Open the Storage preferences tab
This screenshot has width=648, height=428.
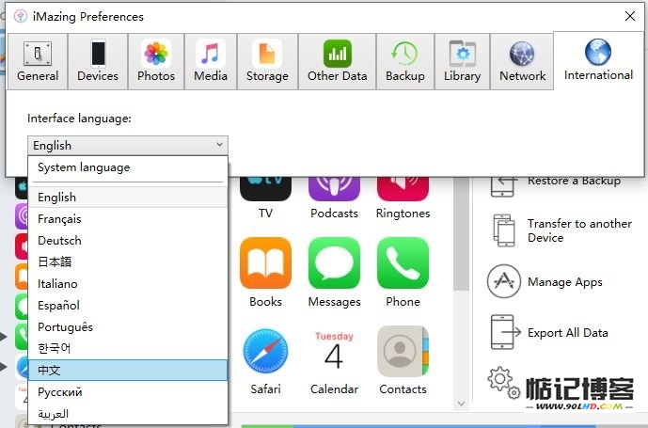(x=267, y=62)
